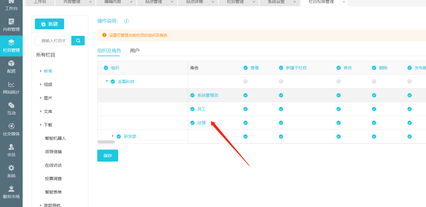The width and height of the screenshot is (426, 207).
Task: Toggle the 删除 column header checkbox
Action: click(x=374, y=68)
